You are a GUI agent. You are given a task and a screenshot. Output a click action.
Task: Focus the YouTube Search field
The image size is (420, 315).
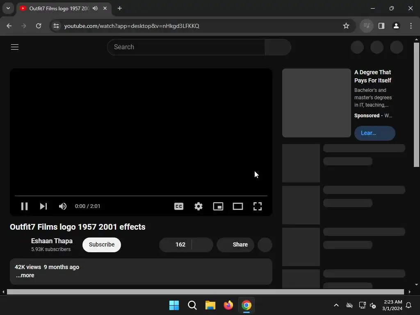[186, 47]
